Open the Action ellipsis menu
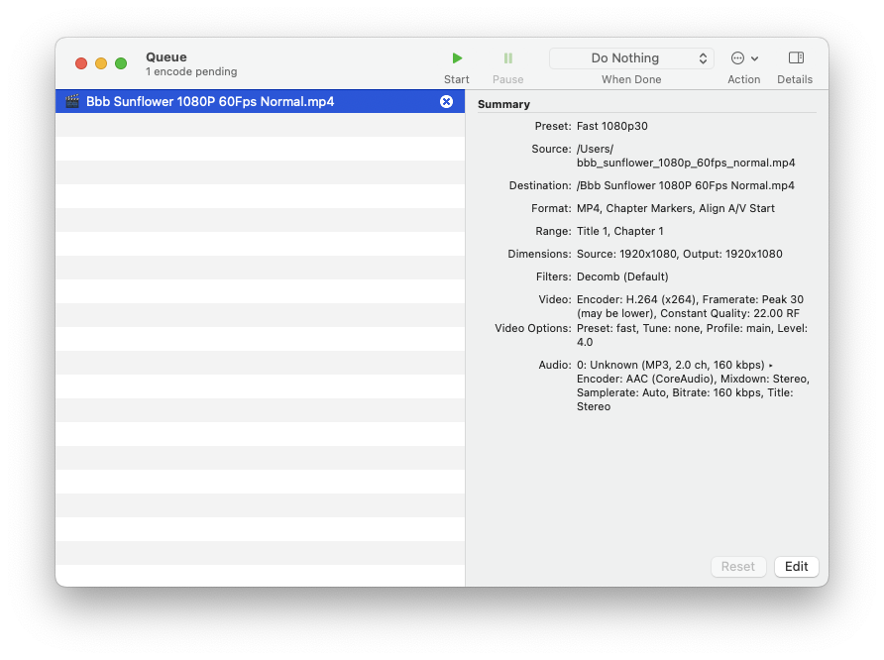This screenshot has width=884, height=660. [737, 58]
